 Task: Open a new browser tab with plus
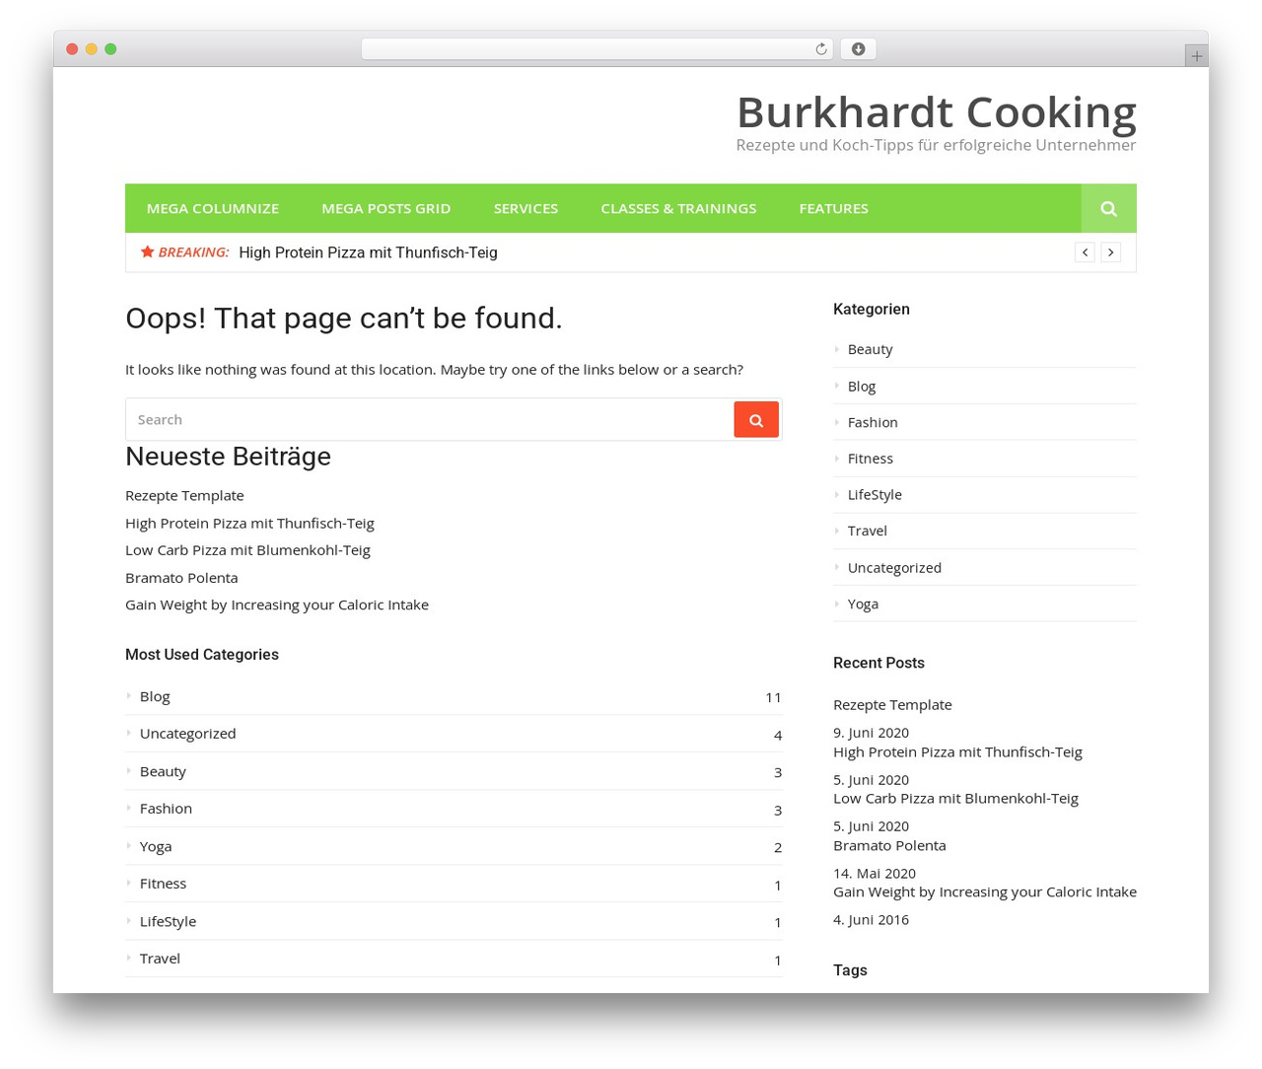coord(1196,56)
